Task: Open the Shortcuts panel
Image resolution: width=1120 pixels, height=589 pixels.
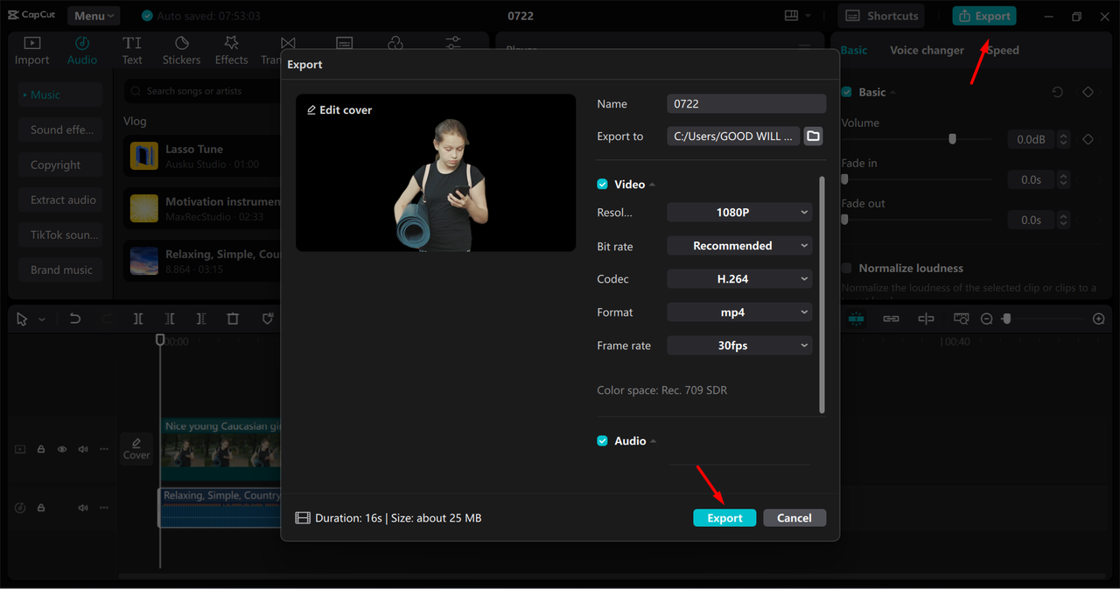Action: click(882, 16)
